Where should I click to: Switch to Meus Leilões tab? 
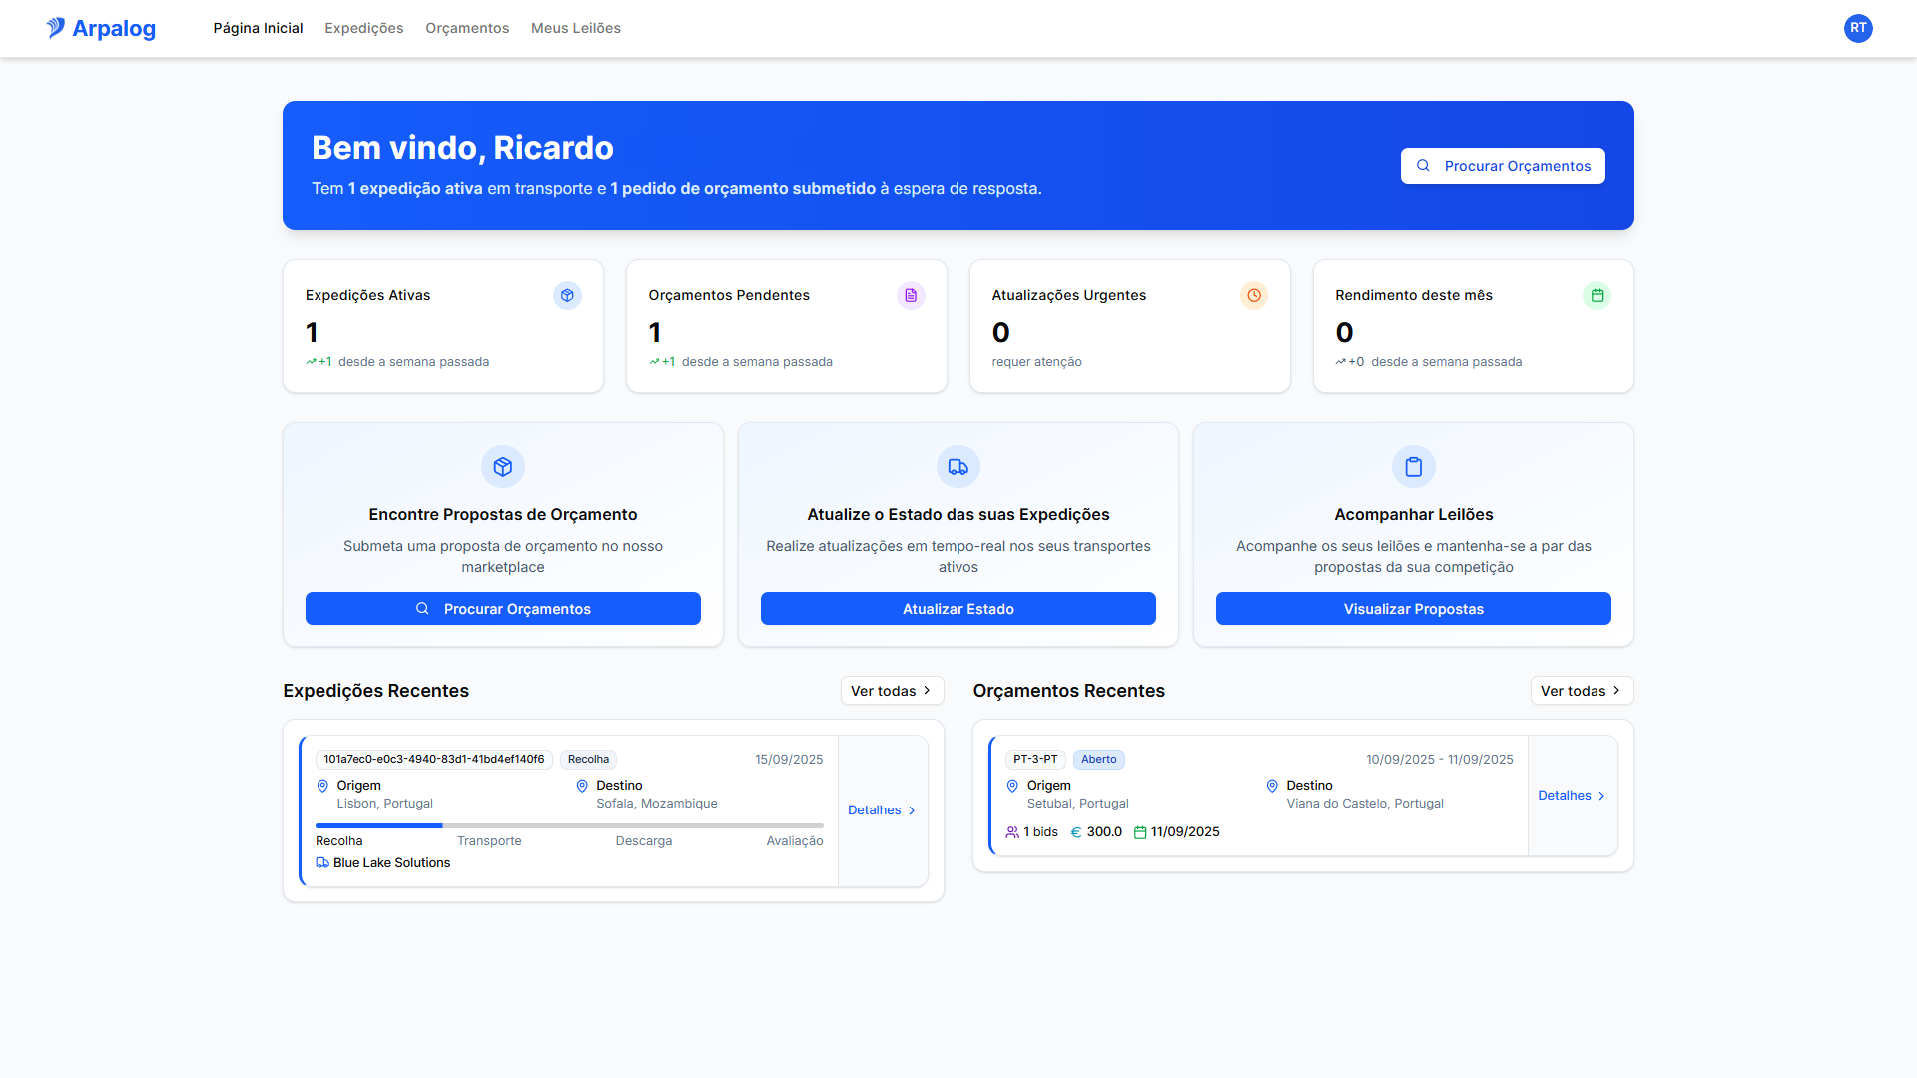[575, 28]
